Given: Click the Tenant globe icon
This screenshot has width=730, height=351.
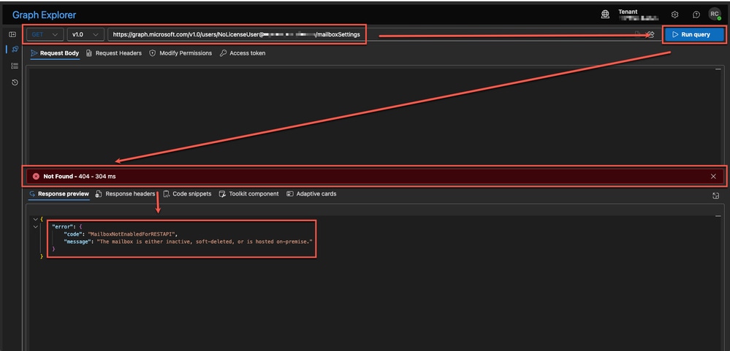Looking at the screenshot, I should (x=605, y=15).
